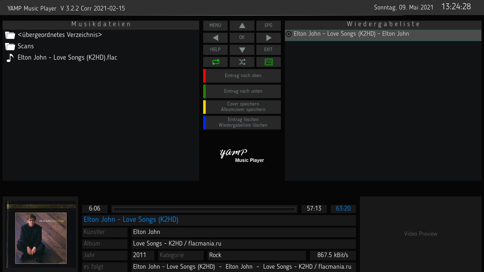
Task: Select the <übergeordnetes Verzeichnis> entry
Action: coord(101,35)
